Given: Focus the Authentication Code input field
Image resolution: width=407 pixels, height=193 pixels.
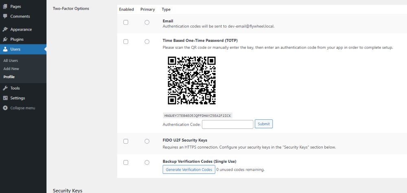Looking at the screenshot, I should 228,124.
